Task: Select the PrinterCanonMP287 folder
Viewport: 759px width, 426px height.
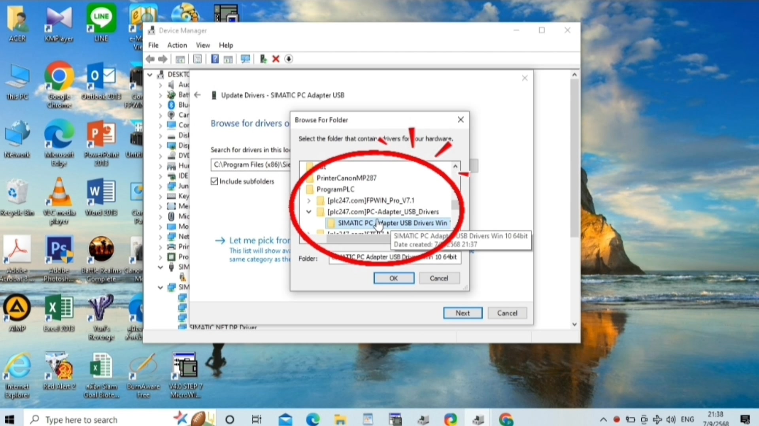Action: coord(346,178)
